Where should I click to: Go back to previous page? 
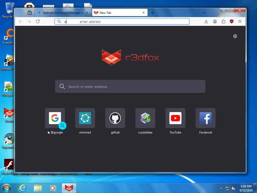pos(21,22)
